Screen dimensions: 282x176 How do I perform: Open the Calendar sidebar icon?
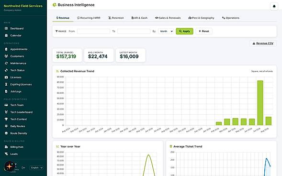[6, 35]
